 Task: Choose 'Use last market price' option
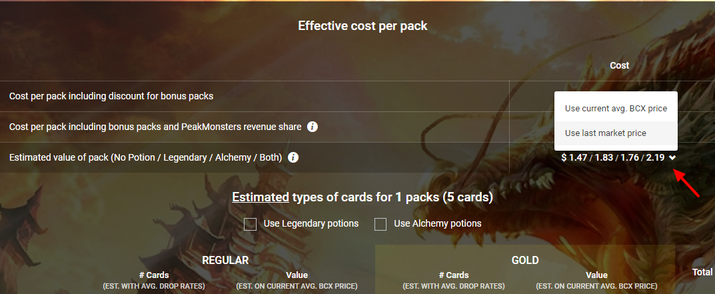[605, 133]
